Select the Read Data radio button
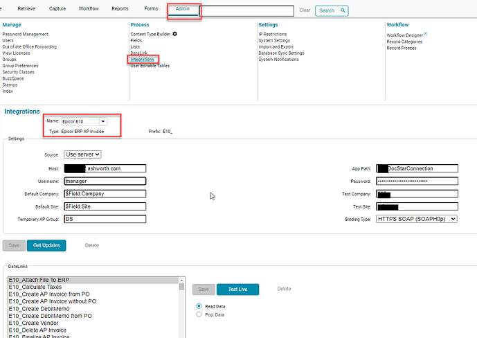The image size is (477, 338). (199, 306)
